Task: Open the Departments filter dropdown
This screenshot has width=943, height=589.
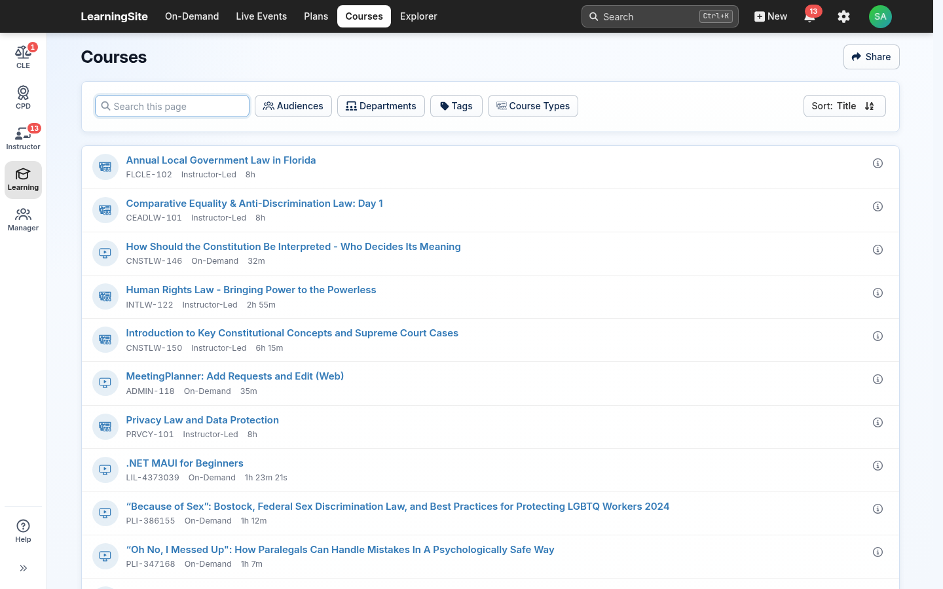Action: (381, 106)
